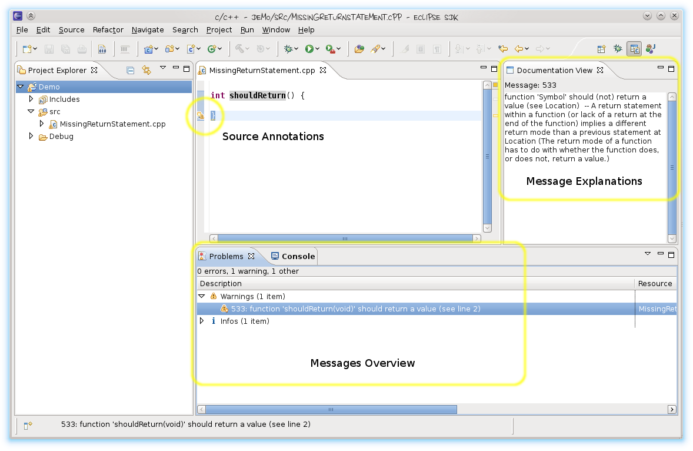Open the Debug perspective icon
This screenshot has width=693, height=451.
pos(618,49)
